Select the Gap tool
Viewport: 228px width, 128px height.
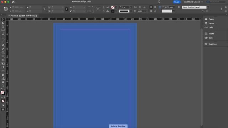[3, 30]
